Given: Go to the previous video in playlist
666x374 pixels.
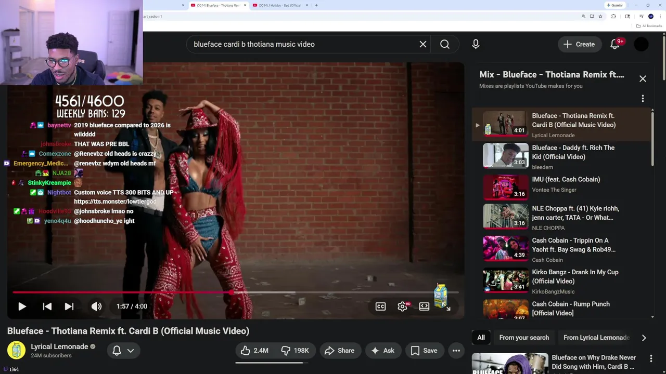Looking at the screenshot, I should (47, 306).
